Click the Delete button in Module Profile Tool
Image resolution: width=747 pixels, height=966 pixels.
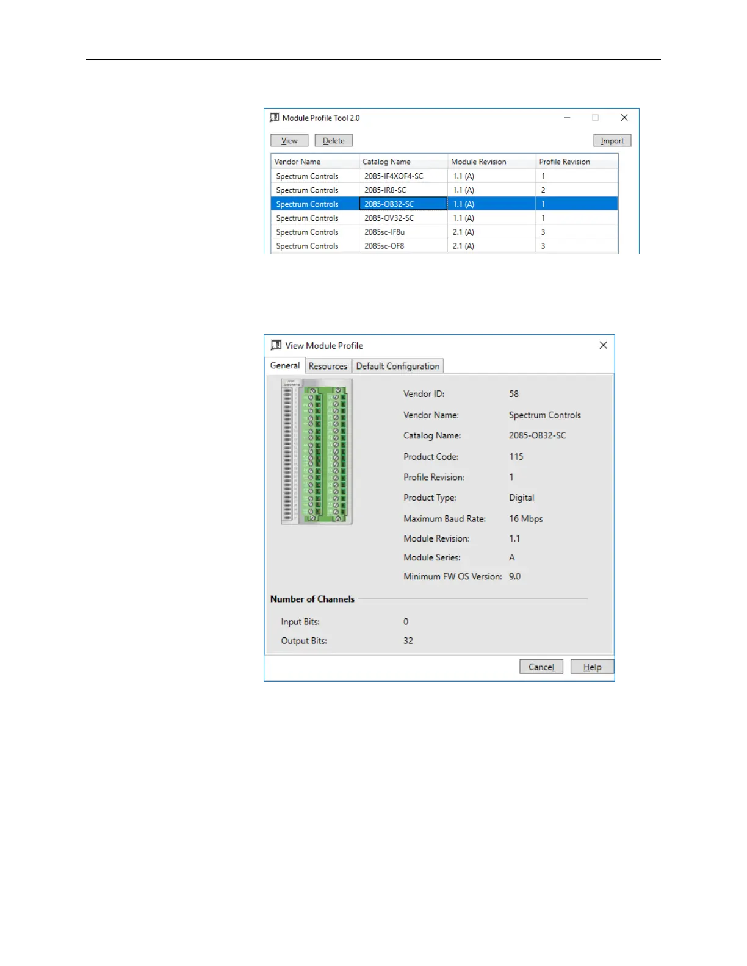(x=333, y=141)
